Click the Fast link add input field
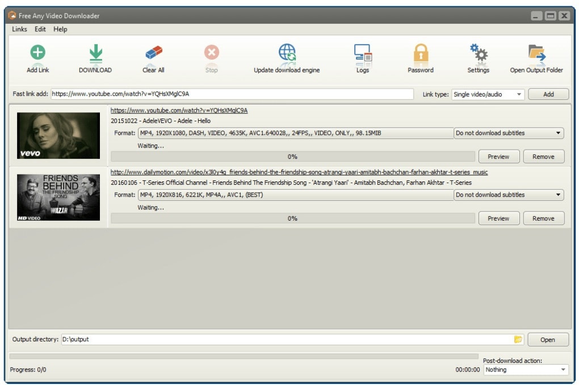The image size is (579, 385). [x=232, y=95]
